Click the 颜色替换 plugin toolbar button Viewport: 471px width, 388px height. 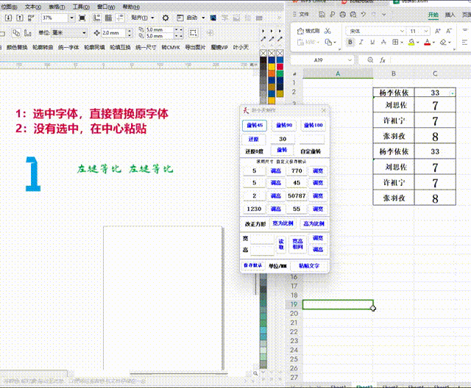pyautogui.click(x=17, y=47)
